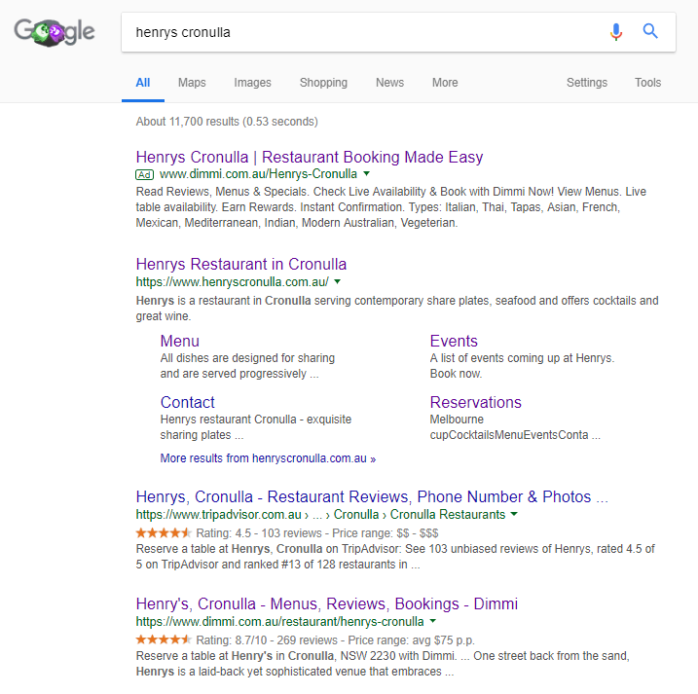Click the tripadvisor.com.au breadcrumb URL
The image size is (698, 694).
click(320, 515)
